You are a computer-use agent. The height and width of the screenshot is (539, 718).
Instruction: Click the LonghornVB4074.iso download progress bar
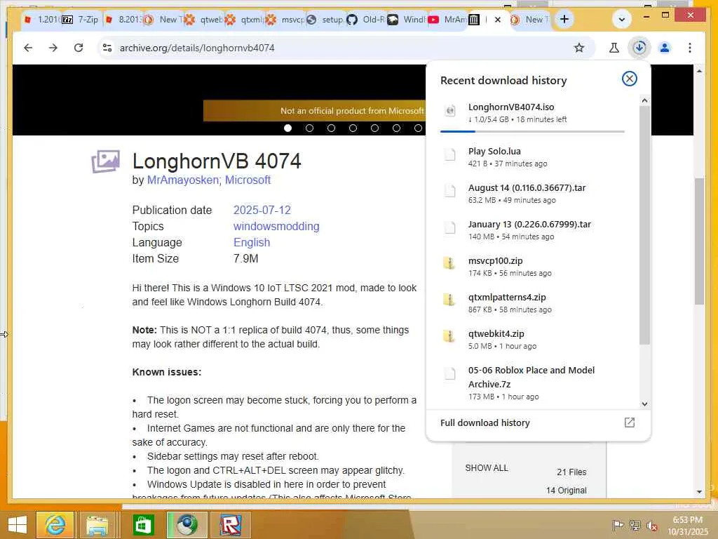point(532,131)
